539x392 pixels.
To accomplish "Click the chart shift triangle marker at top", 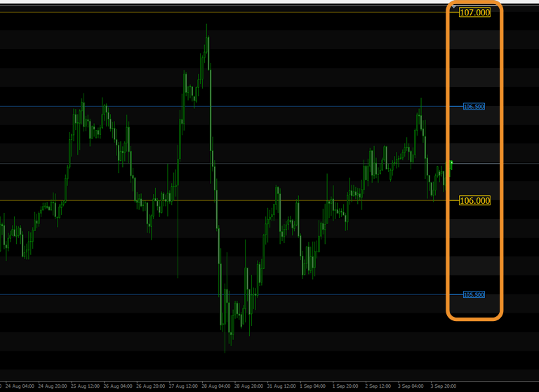I will coord(453,6).
